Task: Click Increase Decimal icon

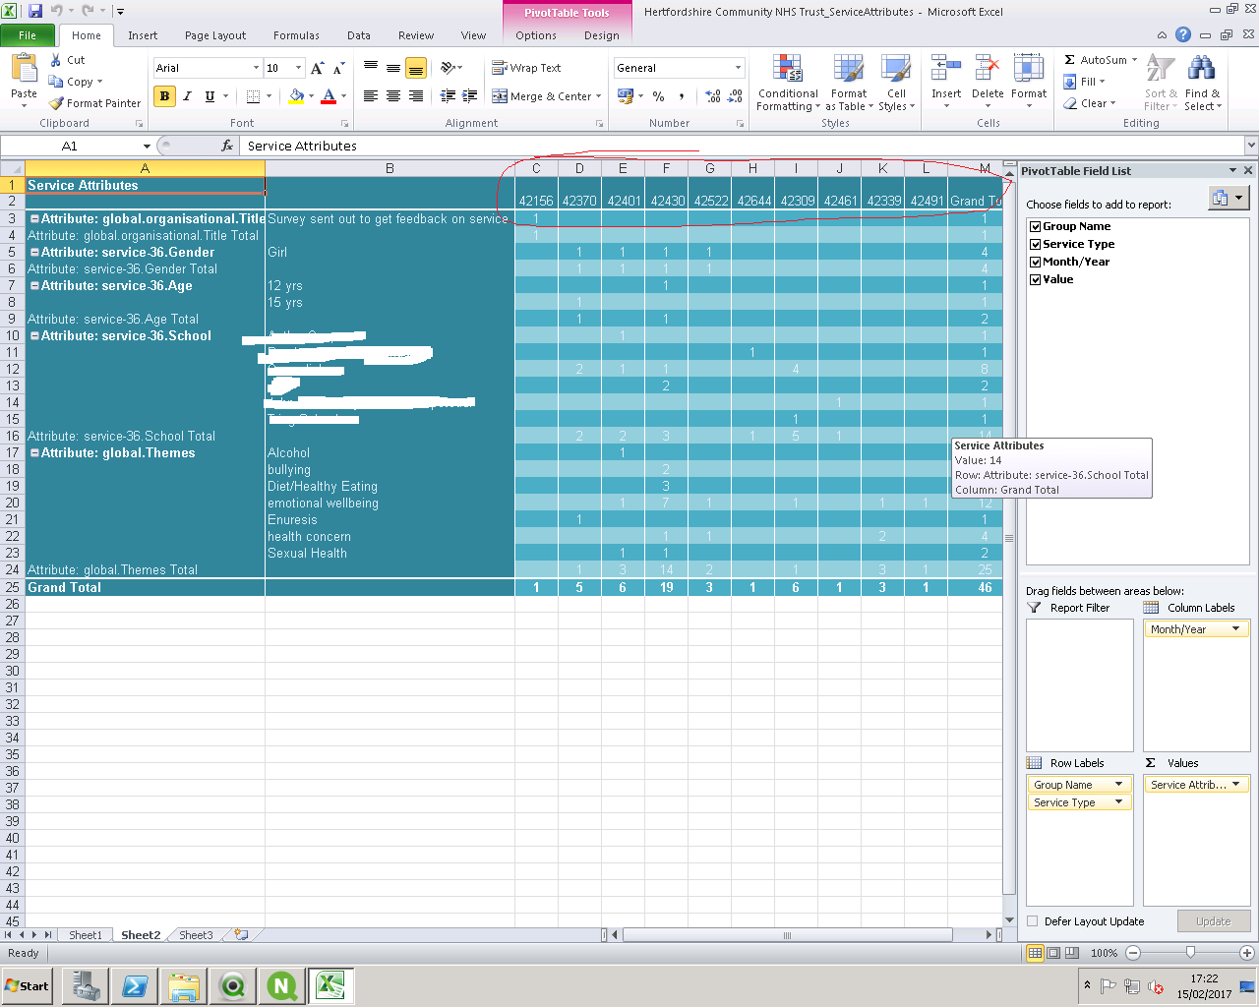Action: (713, 96)
